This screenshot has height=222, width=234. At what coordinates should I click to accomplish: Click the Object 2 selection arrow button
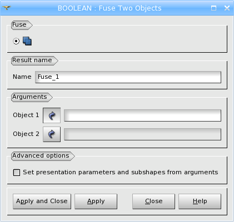52,134
